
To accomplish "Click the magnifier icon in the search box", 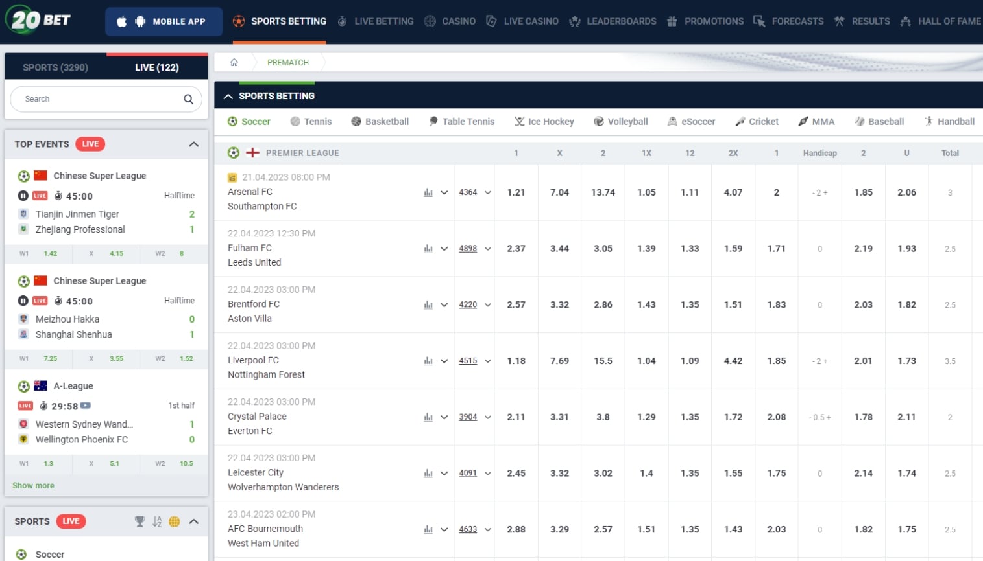I will coord(188,99).
